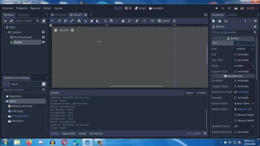Enable the Expand Icon checkbox
Viewport: 260px width, 146px height.
coord(235,71)
